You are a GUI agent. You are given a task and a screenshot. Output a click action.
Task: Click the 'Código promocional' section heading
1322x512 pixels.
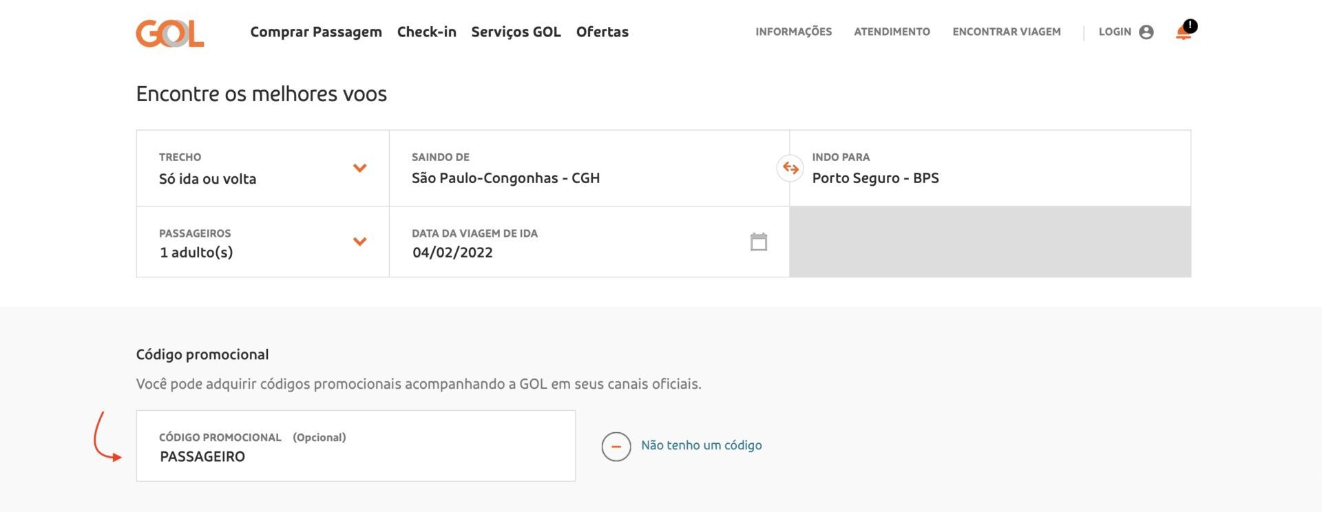pos(202,354)
